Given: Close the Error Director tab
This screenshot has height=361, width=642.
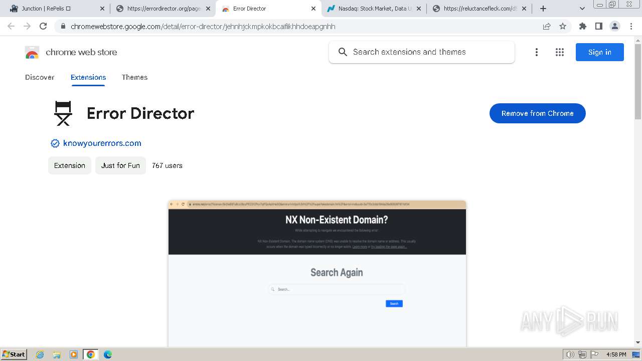Looking at the screenshot, I should tap(313, 9).
